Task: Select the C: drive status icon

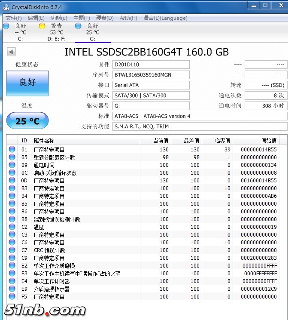Action: (6, 26)
